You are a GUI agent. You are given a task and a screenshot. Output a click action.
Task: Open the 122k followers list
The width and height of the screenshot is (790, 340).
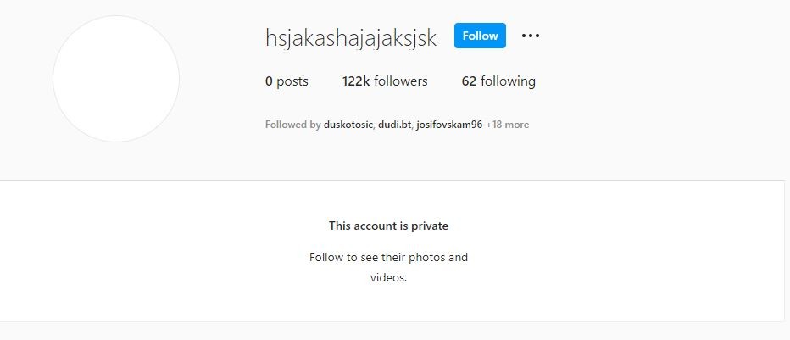pyautogui.click(x=385, y=81)
